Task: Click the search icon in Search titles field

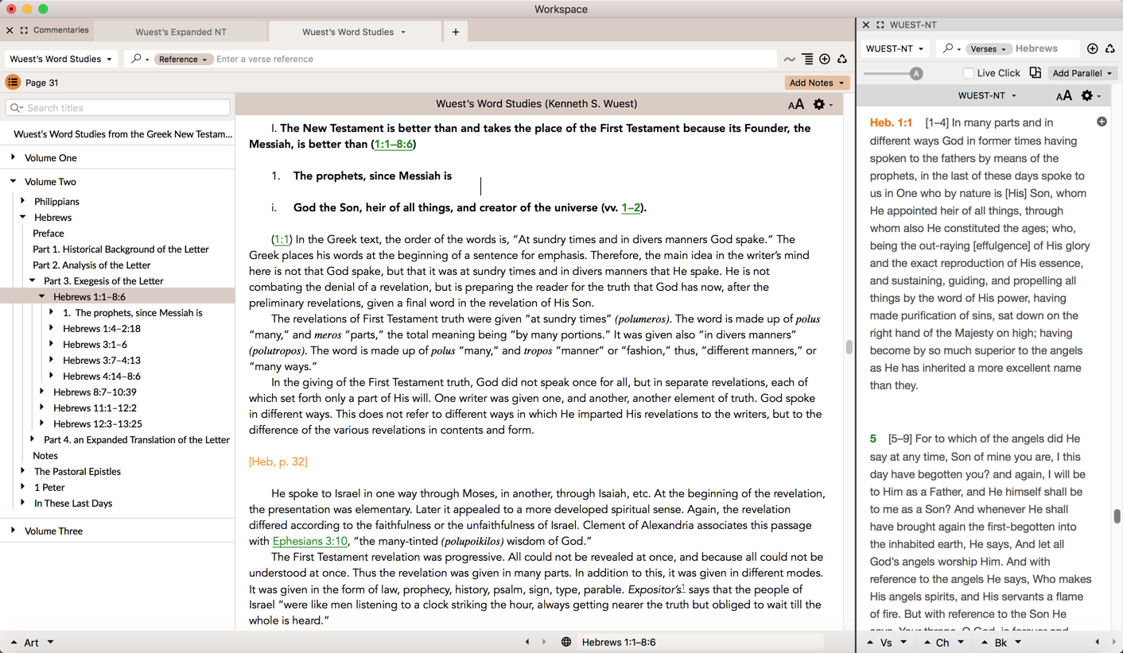Action: 17,107
